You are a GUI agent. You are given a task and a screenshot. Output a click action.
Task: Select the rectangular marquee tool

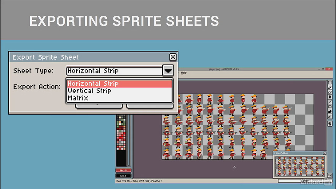(330, 82)
